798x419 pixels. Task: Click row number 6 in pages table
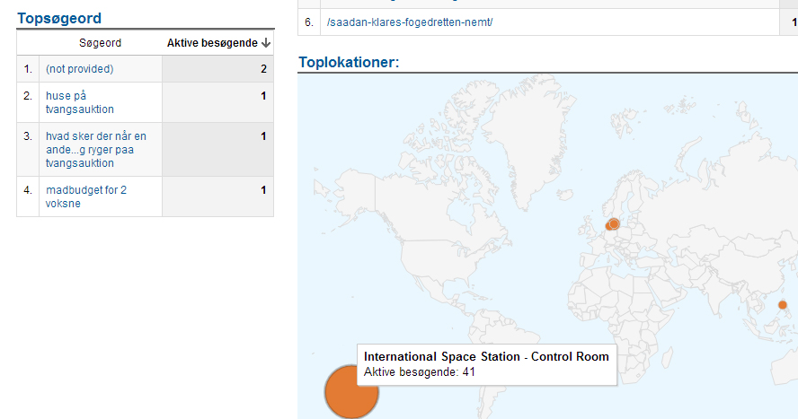tap(308, 22)
